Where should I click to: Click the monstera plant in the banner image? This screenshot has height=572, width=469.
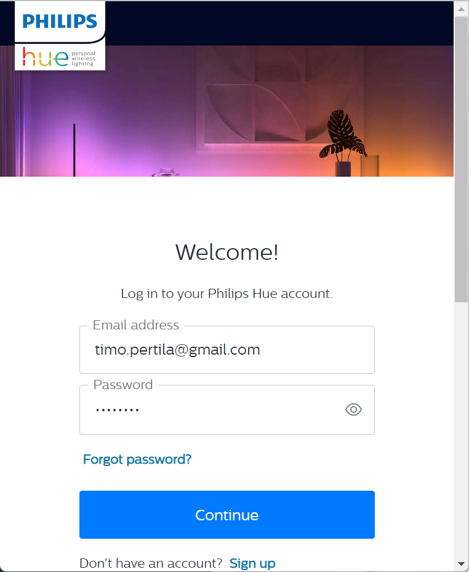[342, 135]
